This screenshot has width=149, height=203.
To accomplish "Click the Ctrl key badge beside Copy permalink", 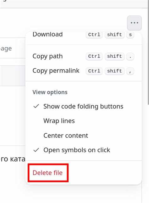I will 94,71.
